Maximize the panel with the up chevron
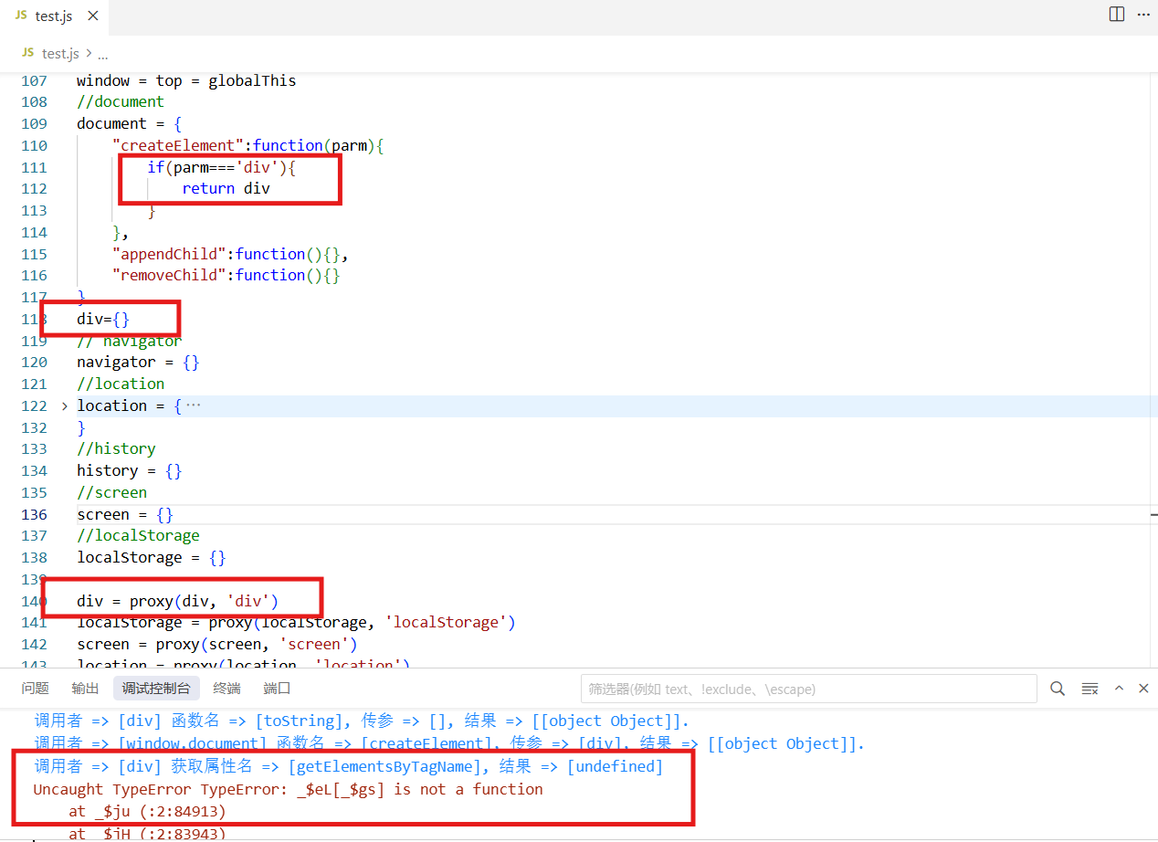Screen dimensions: 1158x842 coord(1119,689)
